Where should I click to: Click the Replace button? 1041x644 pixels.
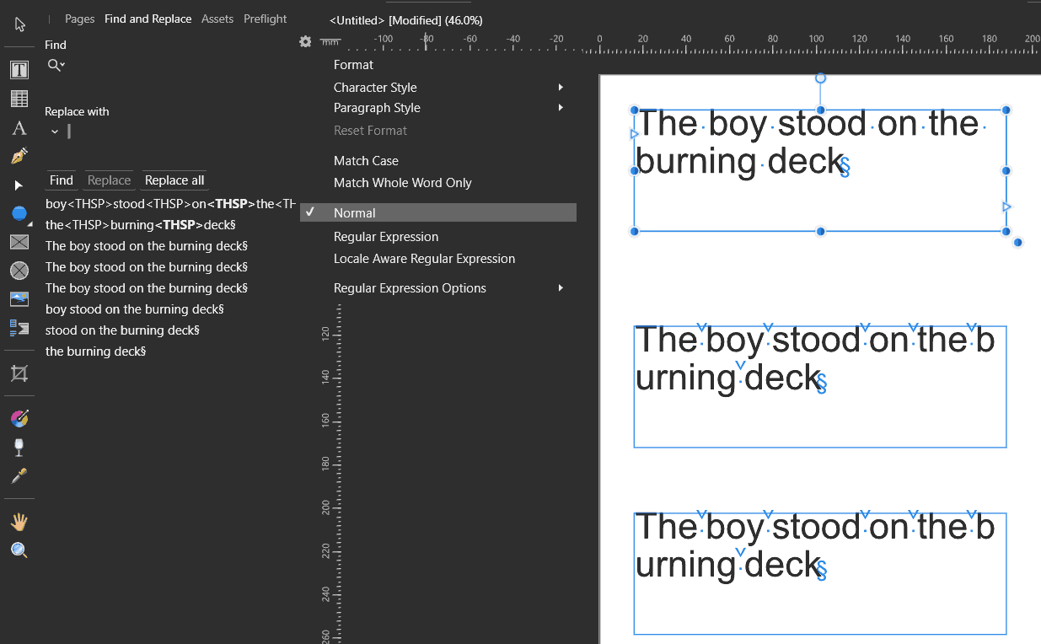(110, 180)
